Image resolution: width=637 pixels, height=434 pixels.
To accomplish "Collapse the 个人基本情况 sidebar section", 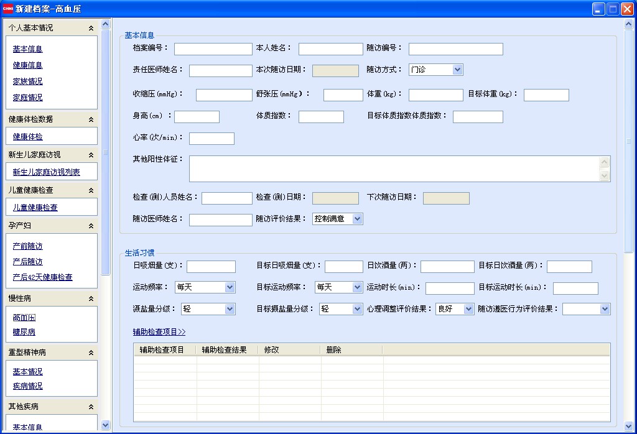I will [x=91, y=28].
